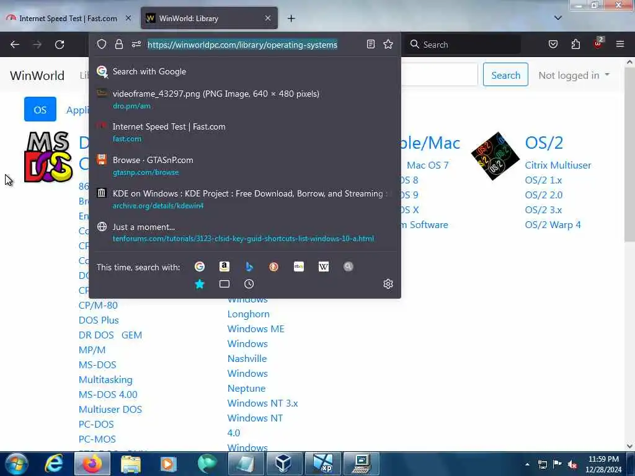Open the Windows Start orb
The image size is (635, 476).
tap(17, 464)
